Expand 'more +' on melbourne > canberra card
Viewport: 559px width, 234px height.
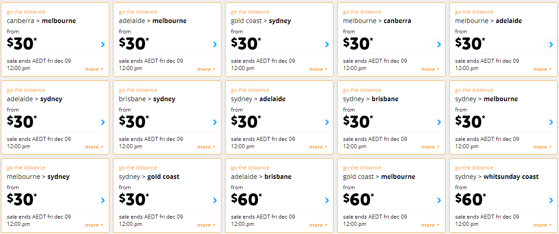(x=430, y=69)
